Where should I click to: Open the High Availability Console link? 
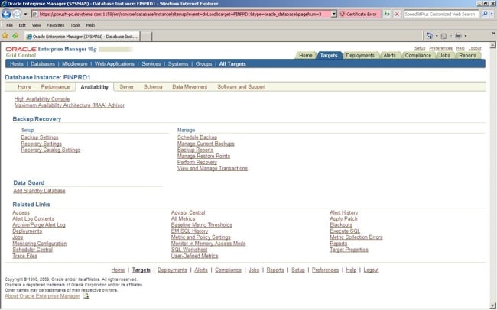tap(42, 99)
